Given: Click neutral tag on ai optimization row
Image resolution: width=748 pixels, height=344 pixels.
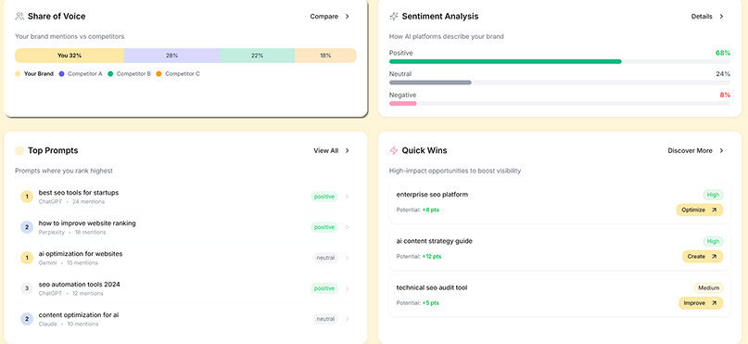Looking at the screenshot, I should pyautogui.click(x=325, y=258).
